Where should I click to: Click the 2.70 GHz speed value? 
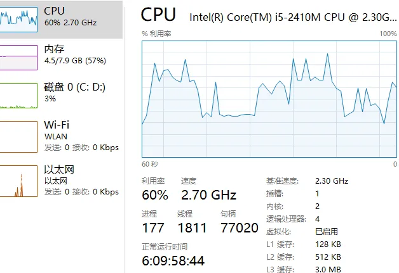209,195
